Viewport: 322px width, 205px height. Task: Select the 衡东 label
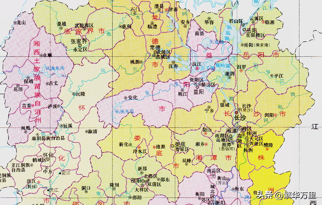(x=240, y=189)
